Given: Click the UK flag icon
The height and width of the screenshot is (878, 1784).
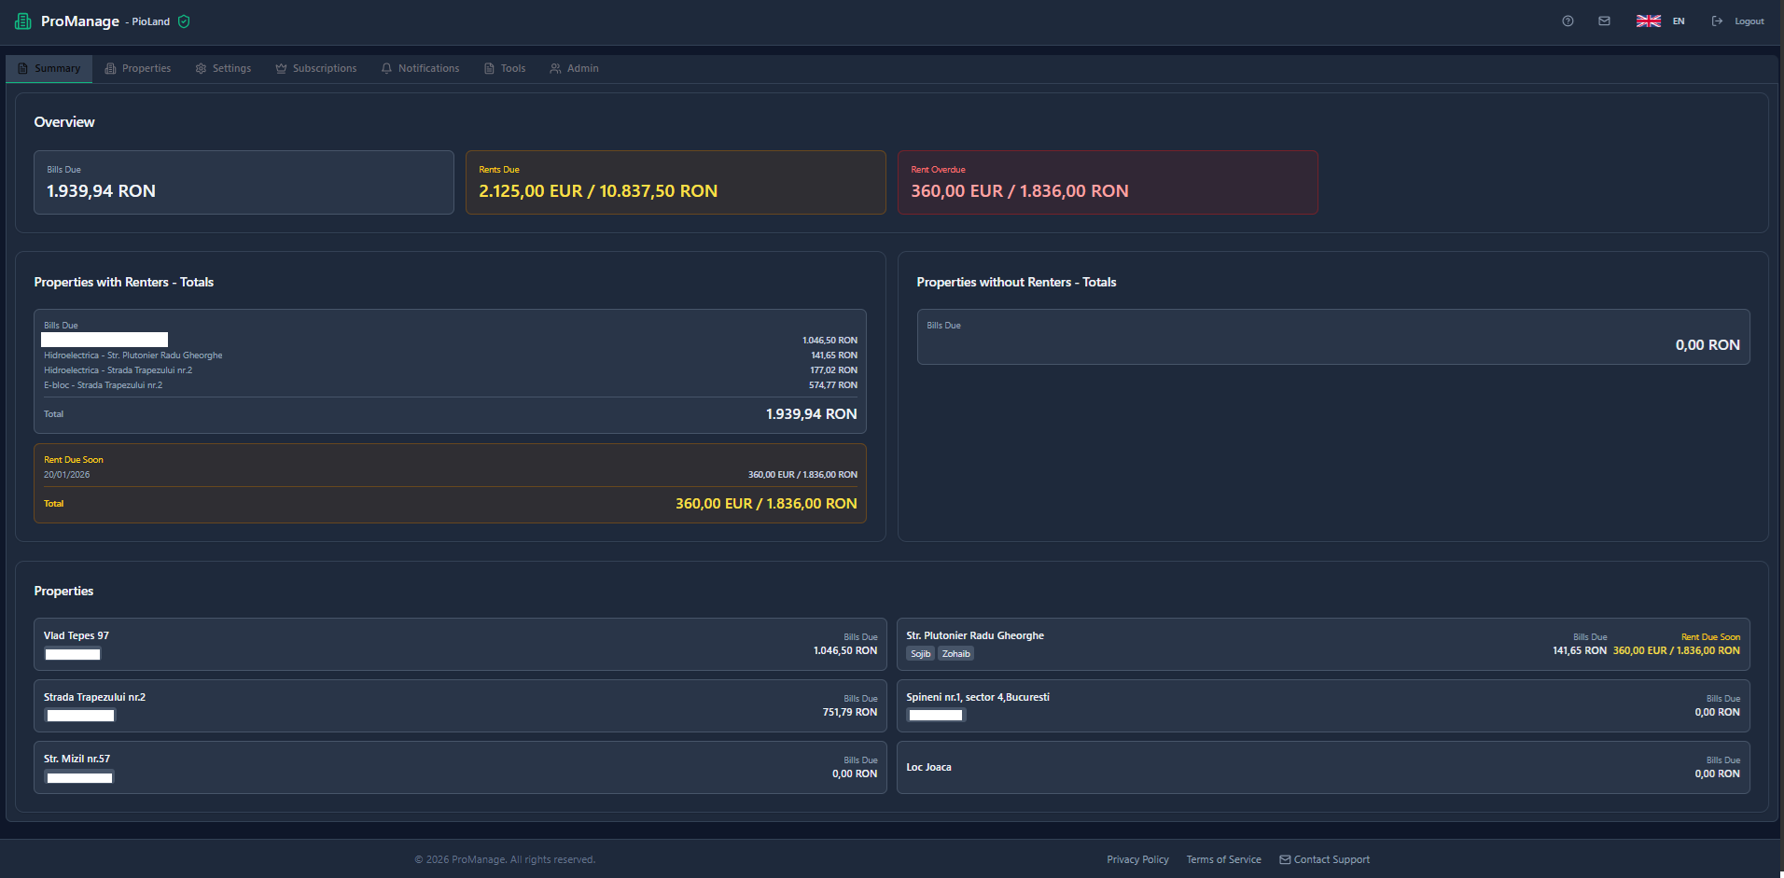Looking at the screenshot, I should point(1648,21).
